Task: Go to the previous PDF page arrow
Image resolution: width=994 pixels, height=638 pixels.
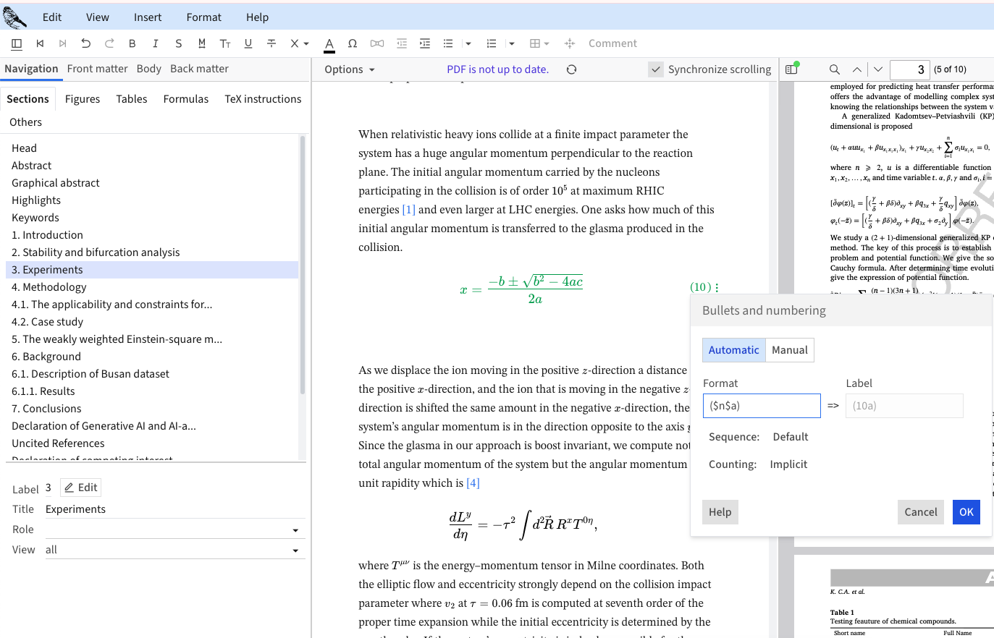Action: (x=857, y=69)
